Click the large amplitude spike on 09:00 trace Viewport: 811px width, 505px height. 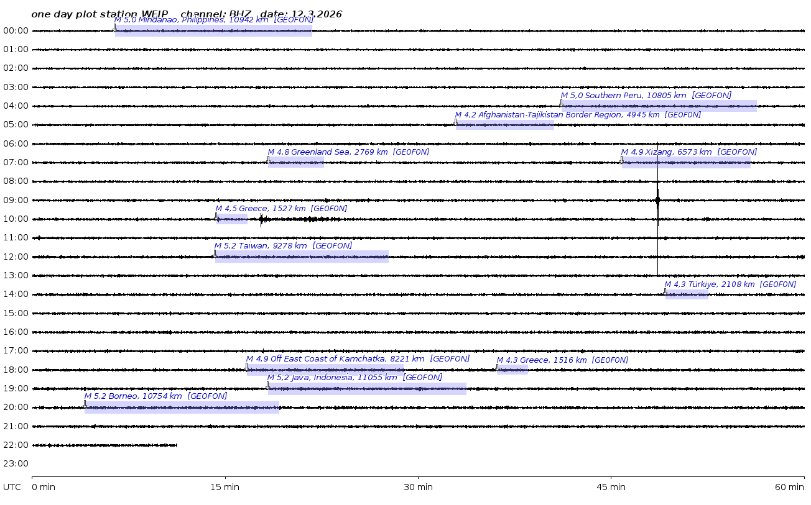coord(657,201)
